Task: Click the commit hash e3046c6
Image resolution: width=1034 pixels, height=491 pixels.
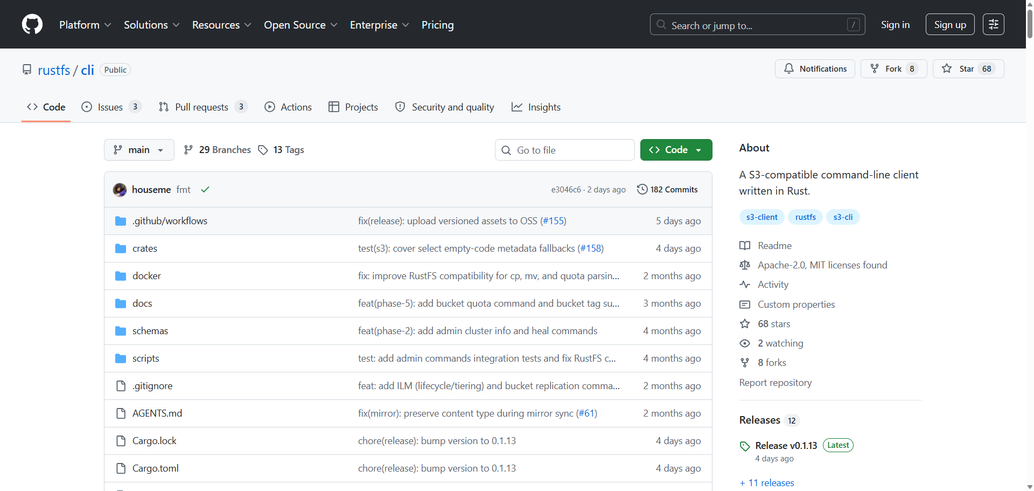Action: coord(566,190)
